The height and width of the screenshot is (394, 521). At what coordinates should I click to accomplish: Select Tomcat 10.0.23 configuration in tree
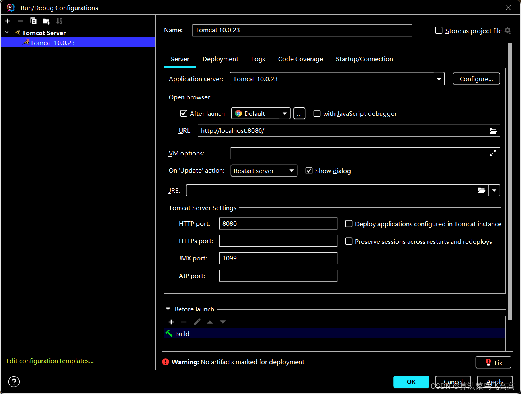78,43
